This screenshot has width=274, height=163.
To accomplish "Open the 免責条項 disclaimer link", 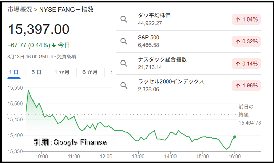I will point(67,57).
